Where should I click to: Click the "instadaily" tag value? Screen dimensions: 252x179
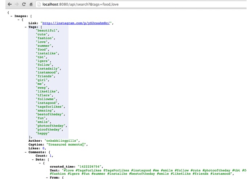[47, 68]
